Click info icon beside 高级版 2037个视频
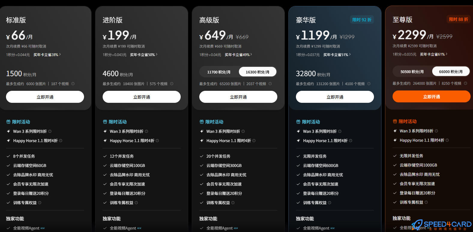 [270, 84]
